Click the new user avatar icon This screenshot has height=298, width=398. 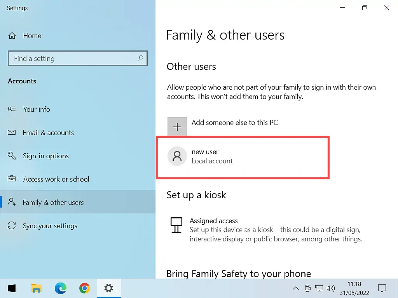point(177,156)
